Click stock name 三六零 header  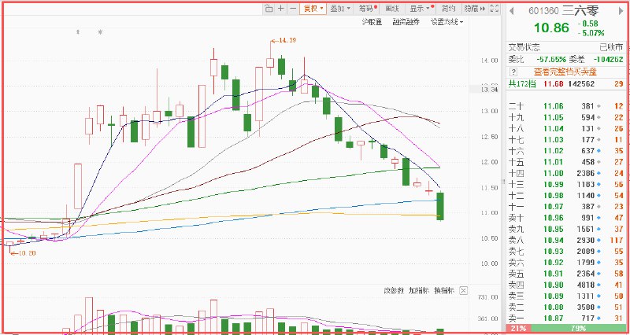[580, 11]
